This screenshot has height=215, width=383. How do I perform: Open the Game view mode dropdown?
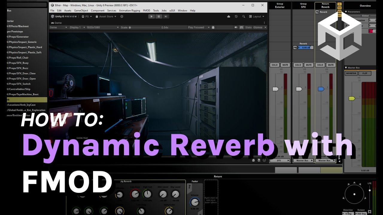click(59, 27)
